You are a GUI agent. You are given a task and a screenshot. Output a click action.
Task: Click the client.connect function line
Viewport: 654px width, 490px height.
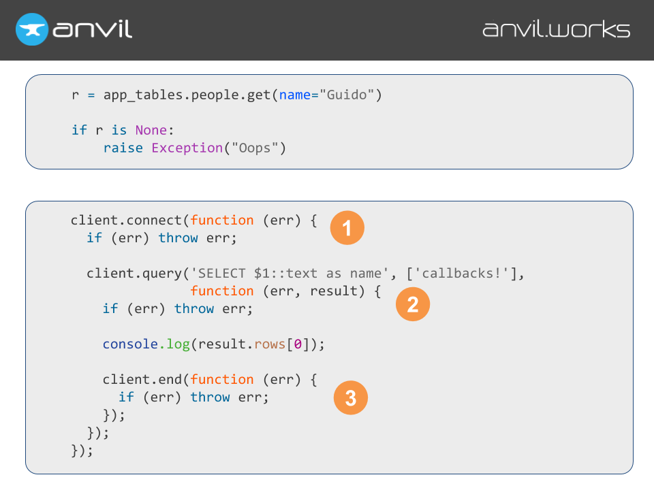193,220
